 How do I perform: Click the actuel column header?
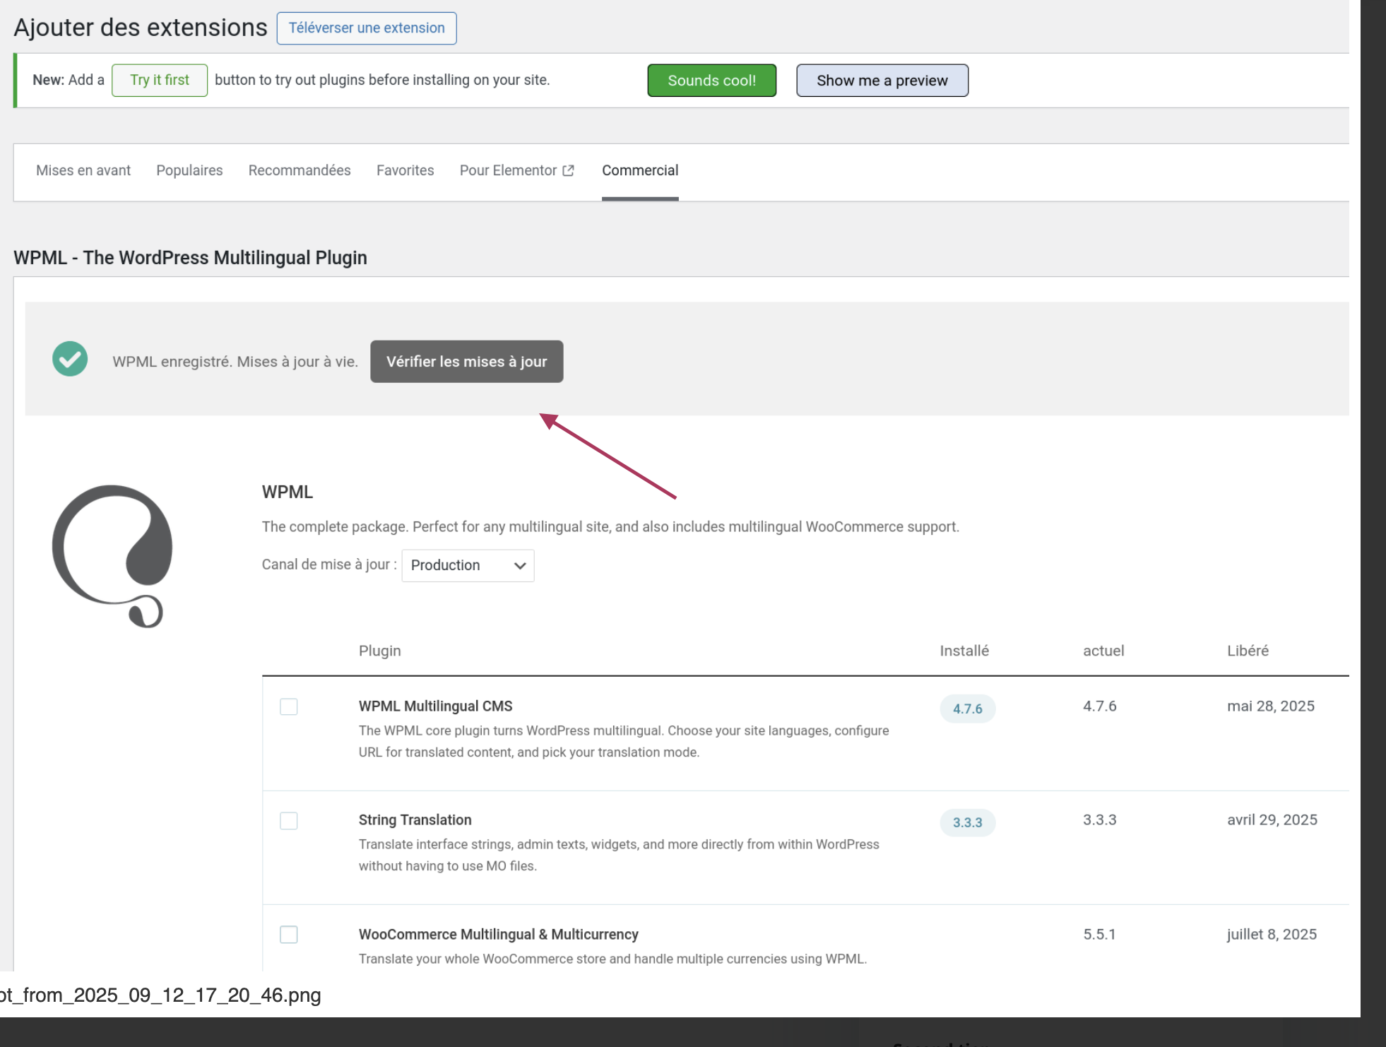[1103, 651]
